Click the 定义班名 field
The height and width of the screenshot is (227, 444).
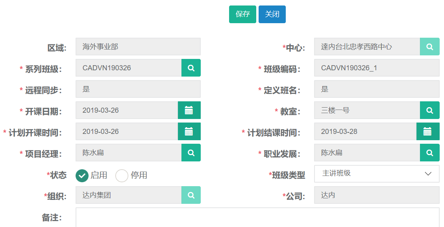[376, 89]
